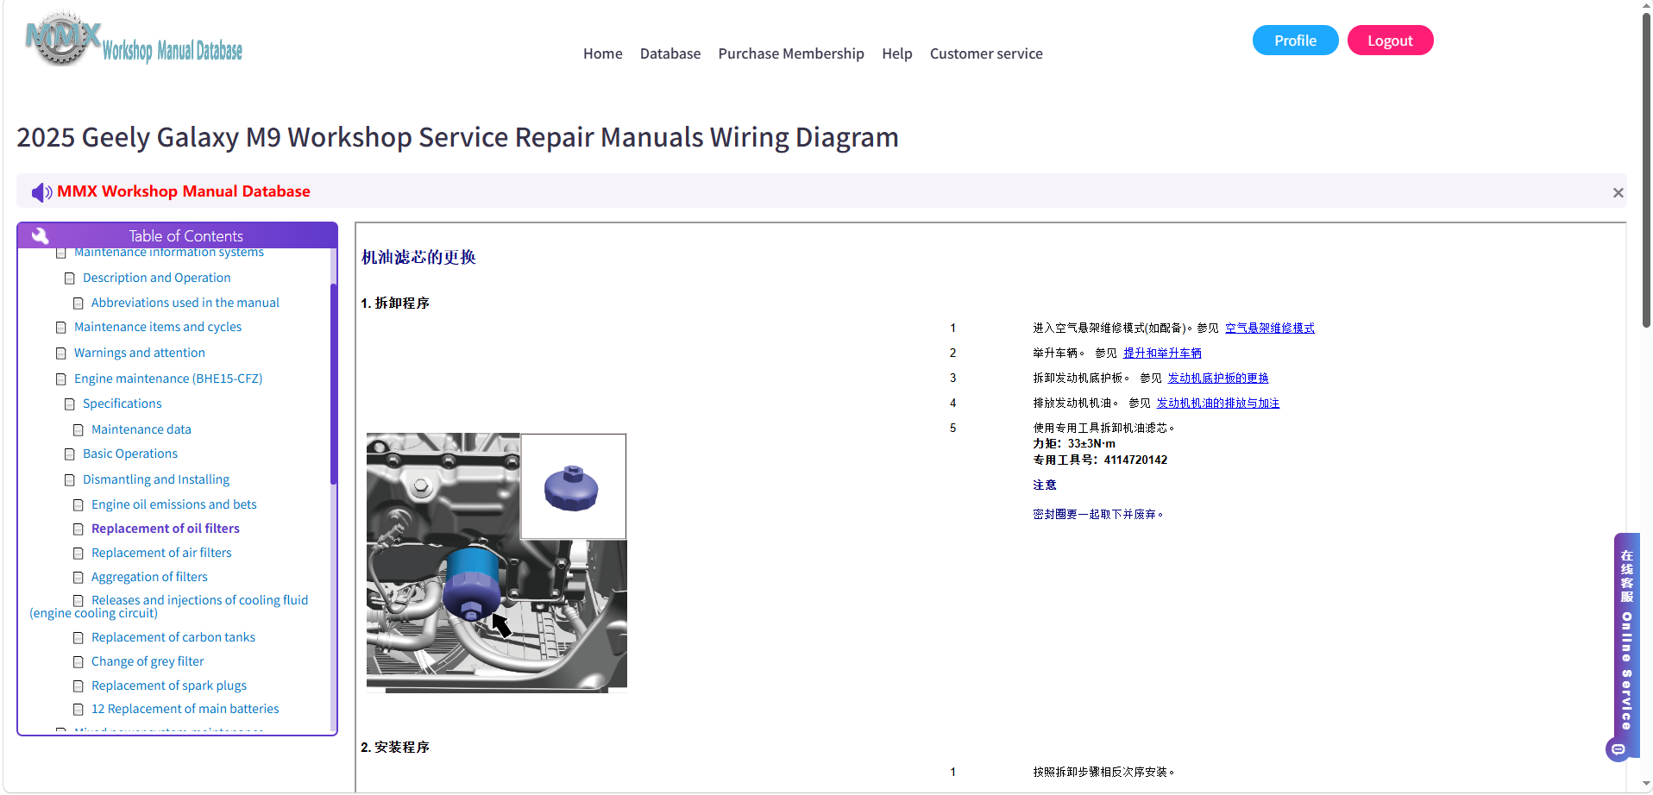The image size is (1653, 795).
Task: Select Replacement of spark plugs
Action: (169, 685)
